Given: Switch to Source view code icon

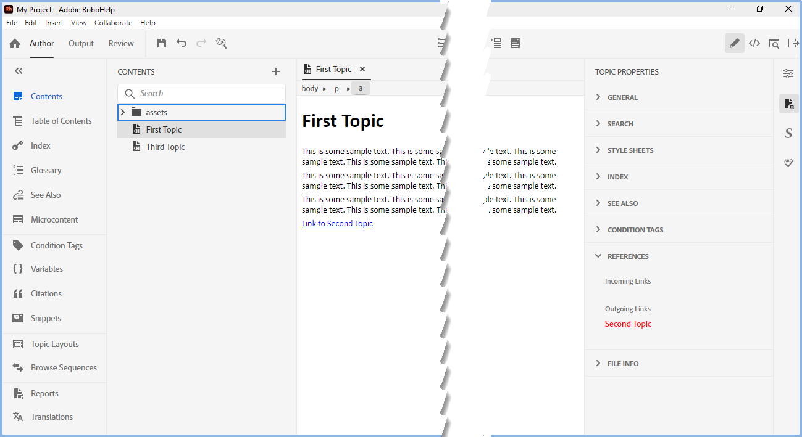Looking at the screenshot, I should [x=754, y=43].
